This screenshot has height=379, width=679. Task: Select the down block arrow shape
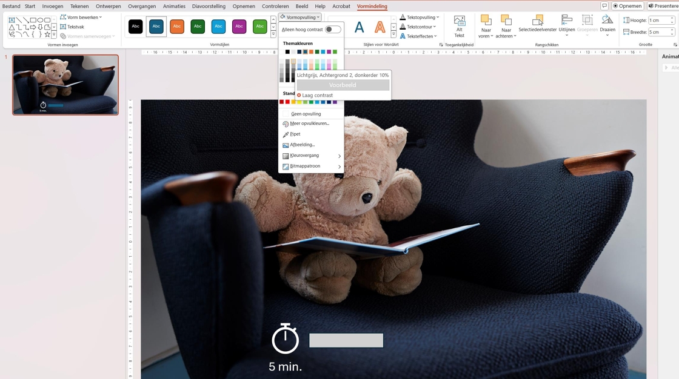[40, 27]
